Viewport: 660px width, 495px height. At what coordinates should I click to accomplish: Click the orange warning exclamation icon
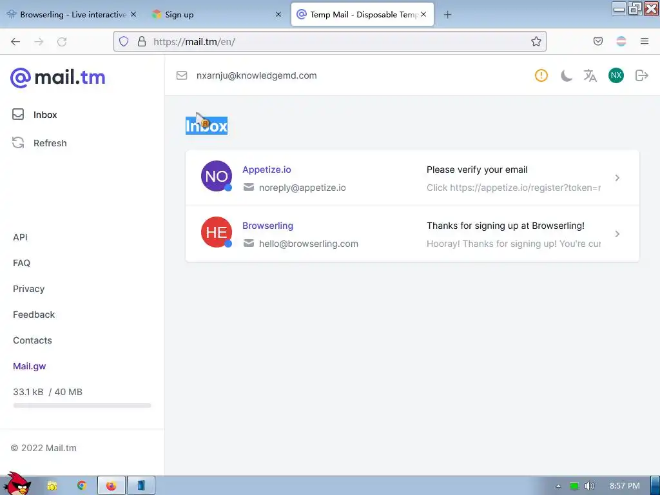click(541, 75)
